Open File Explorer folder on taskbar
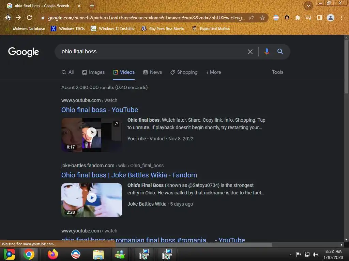Screen dimensions: 349x261 [x=98, y=255]
